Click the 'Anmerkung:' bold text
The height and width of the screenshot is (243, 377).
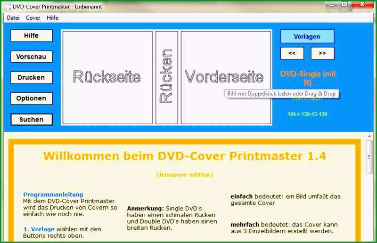coord(146,209)
